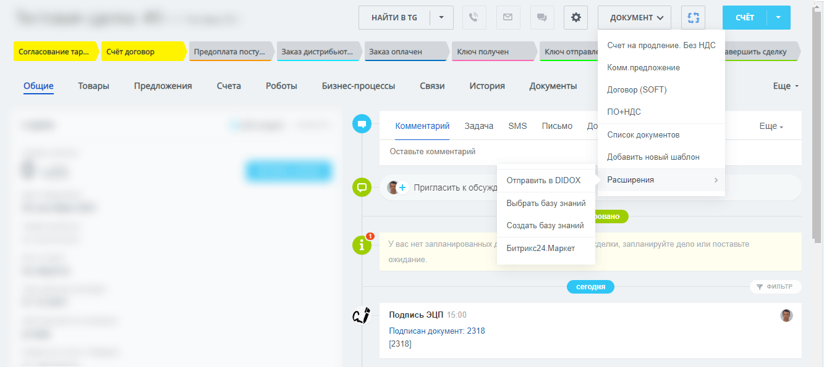Switch to the Общие tab
824x367 pixels.
(x=38, y=86)
